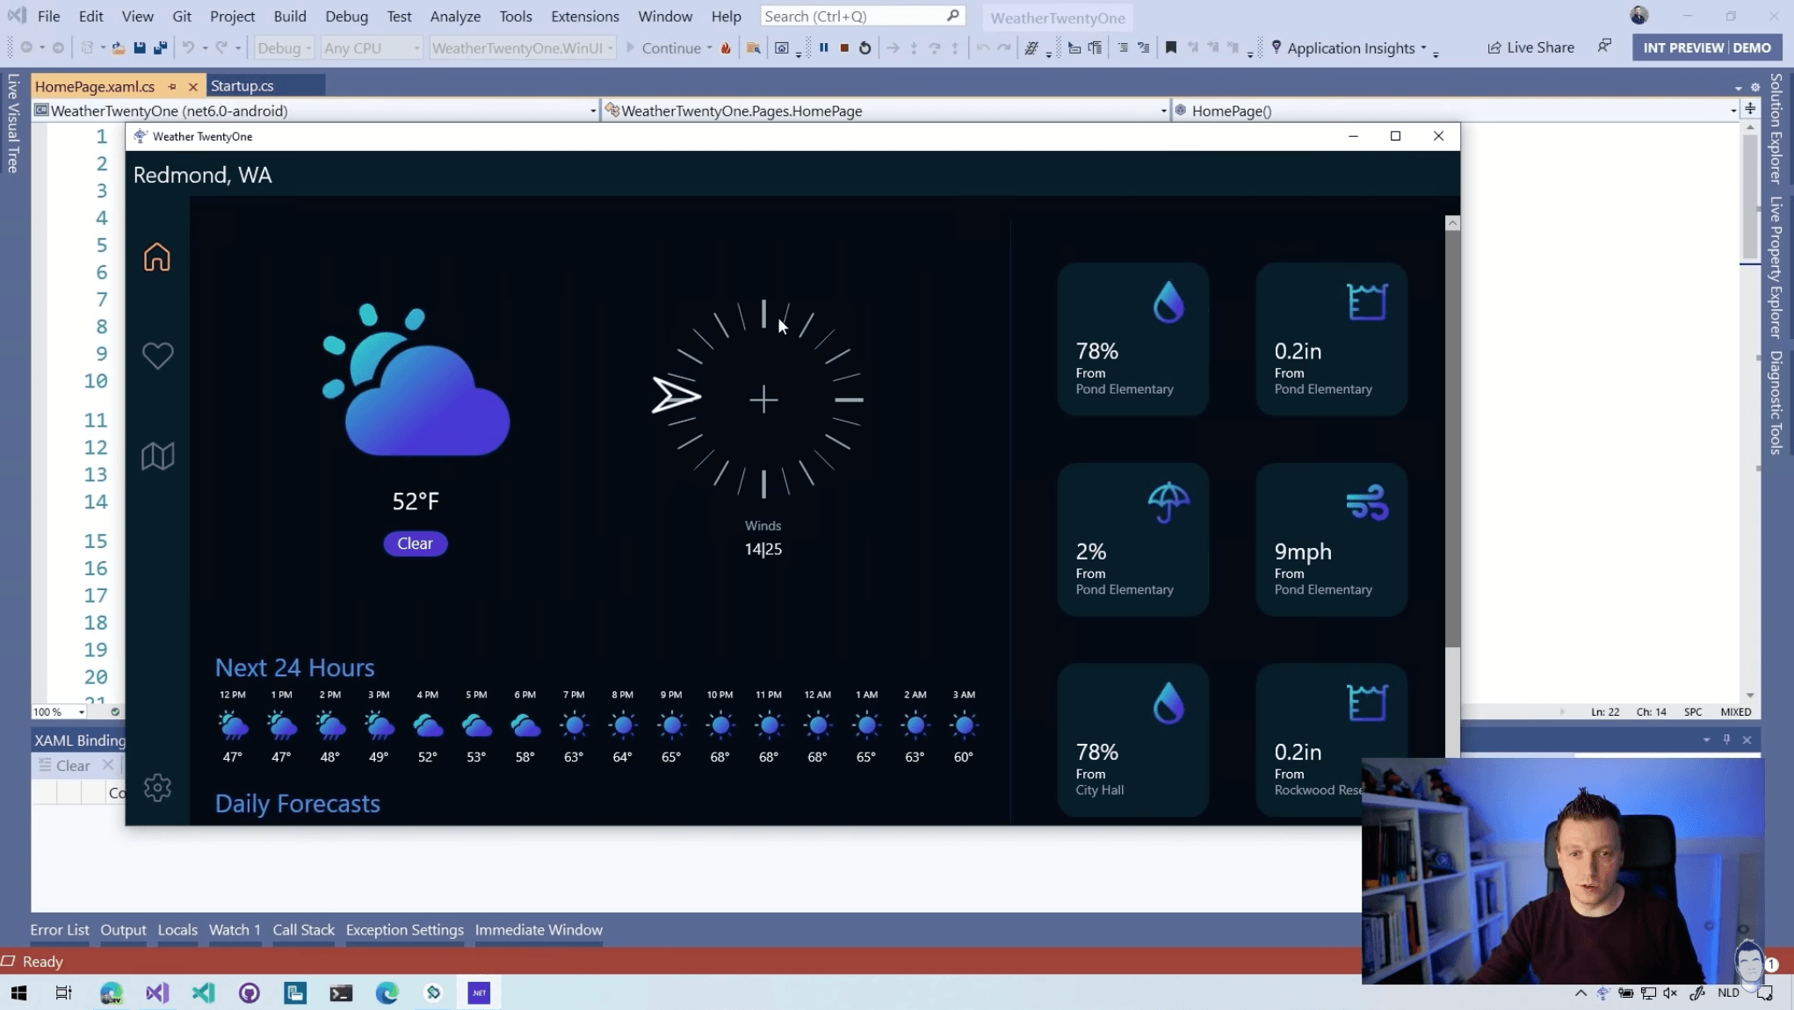The image size is (1794, 1010).
Task: Open the Solution Explorer side tab
Action: point(1776,128)
